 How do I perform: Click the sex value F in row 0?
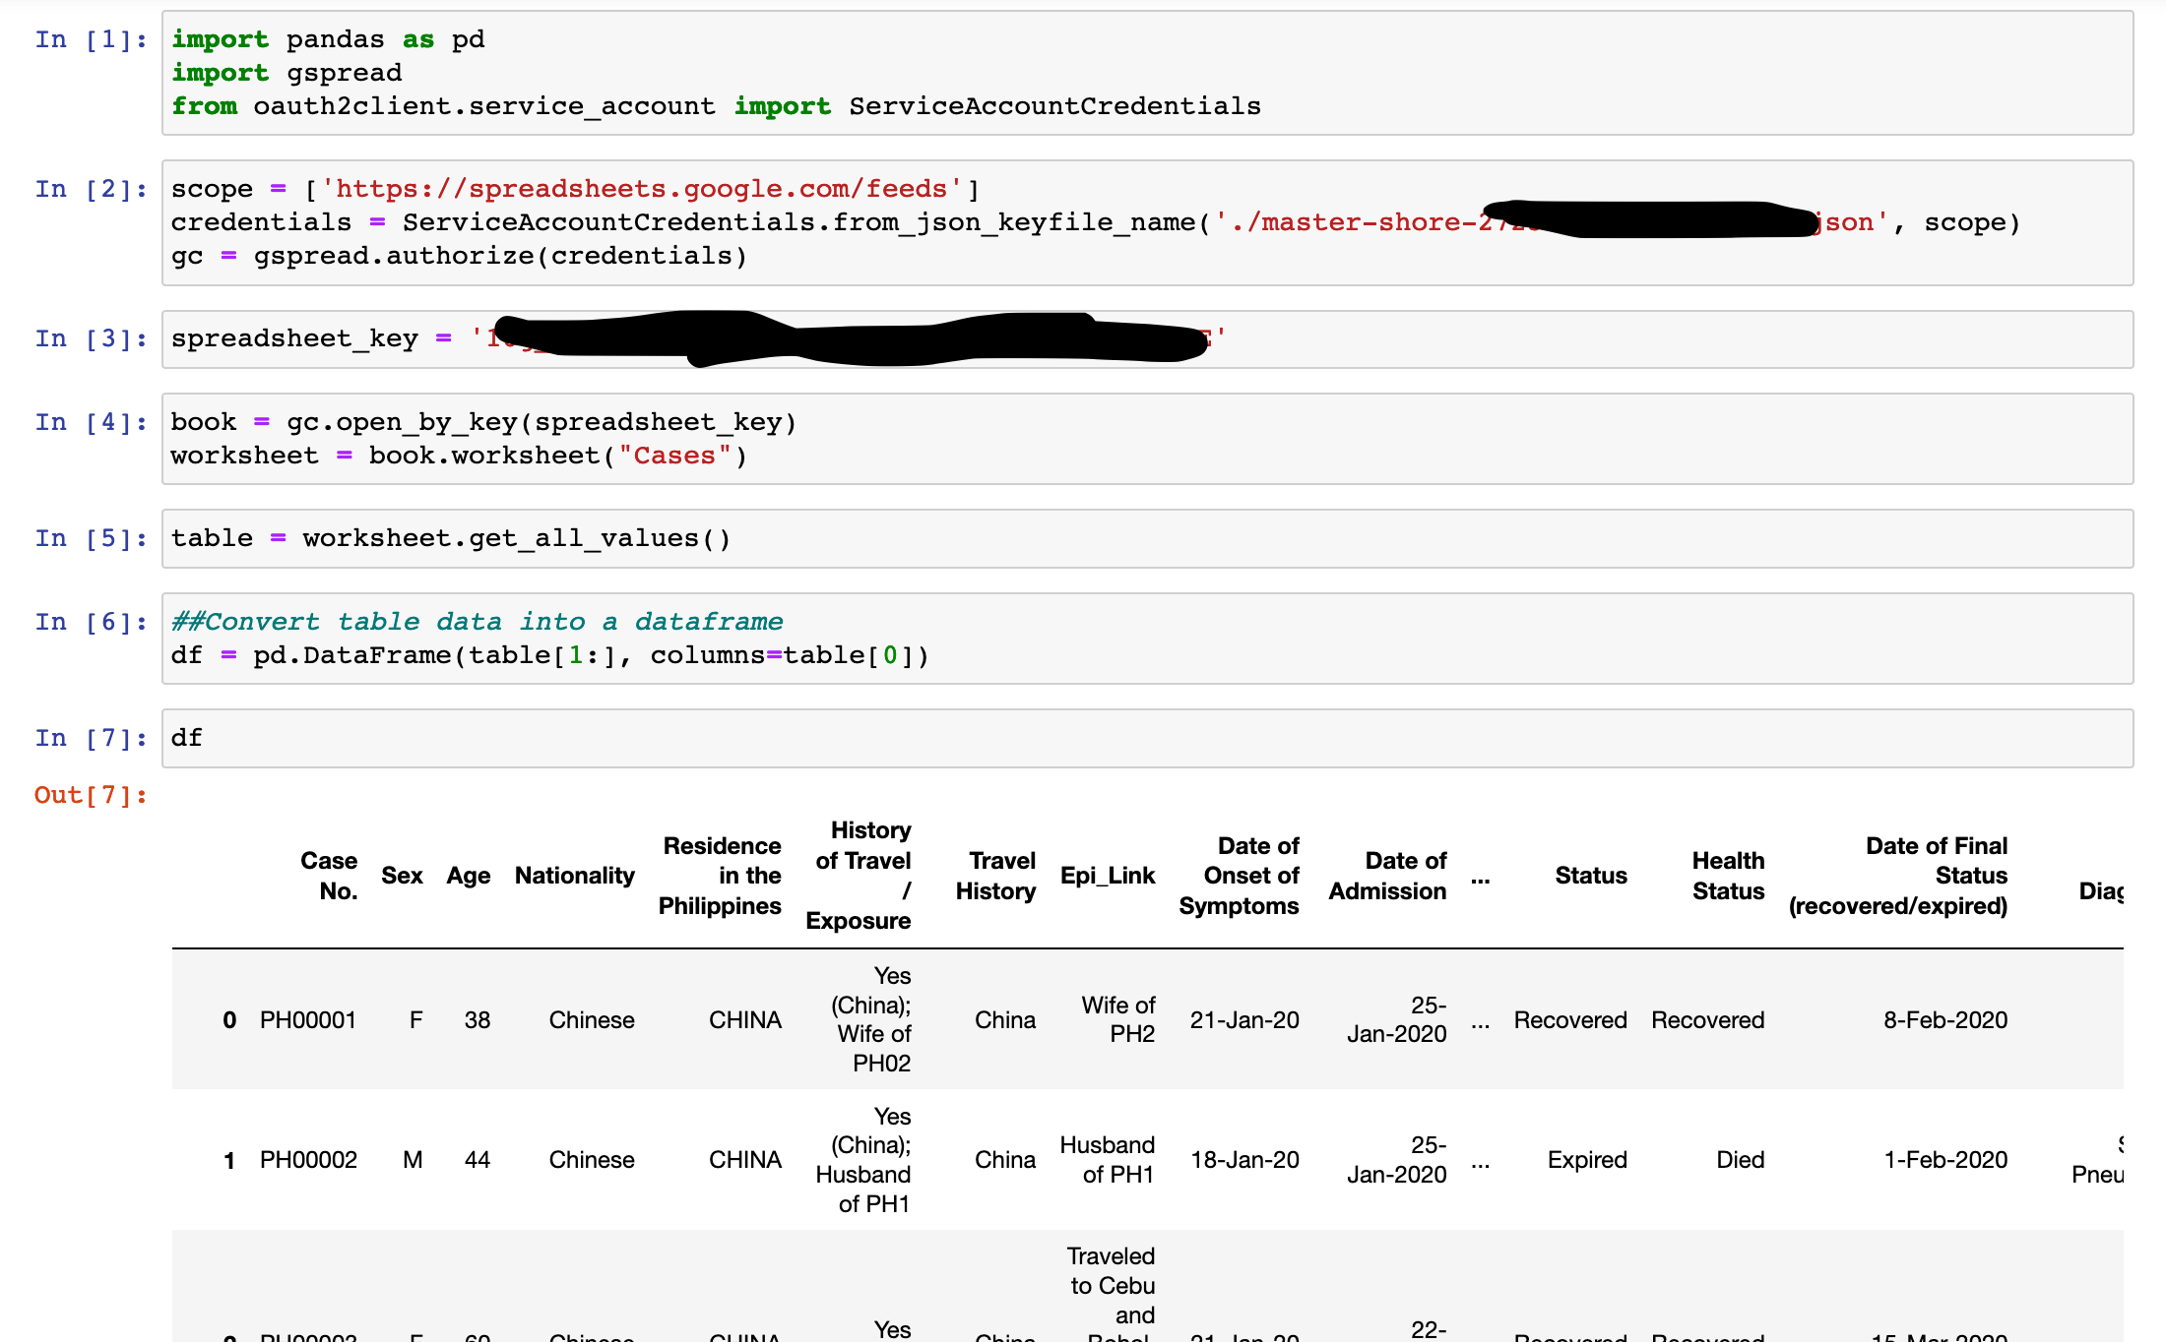(416, 1020)
